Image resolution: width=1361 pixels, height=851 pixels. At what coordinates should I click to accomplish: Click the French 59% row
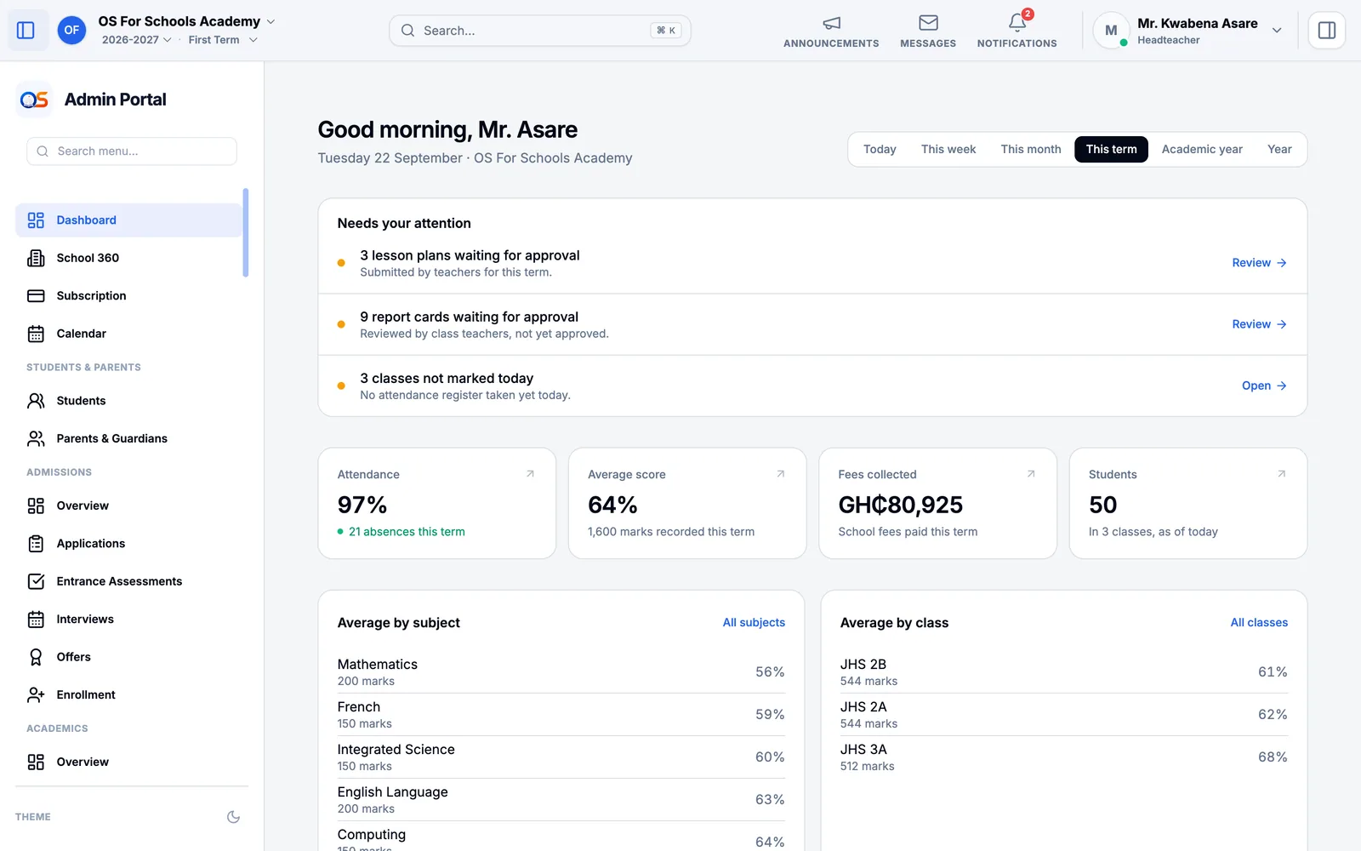[561, 715]
